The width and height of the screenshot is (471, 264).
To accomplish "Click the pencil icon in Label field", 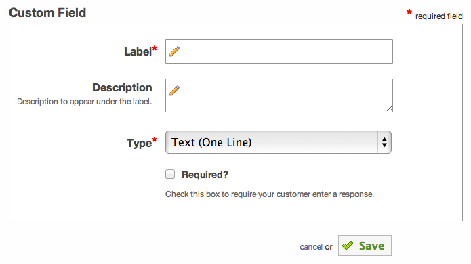I will (x=175, y=51).
